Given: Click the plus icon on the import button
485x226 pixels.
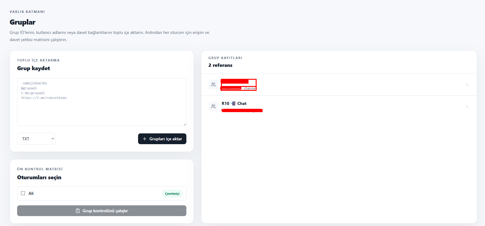Looking at the screenshot, I should point(145,139).
